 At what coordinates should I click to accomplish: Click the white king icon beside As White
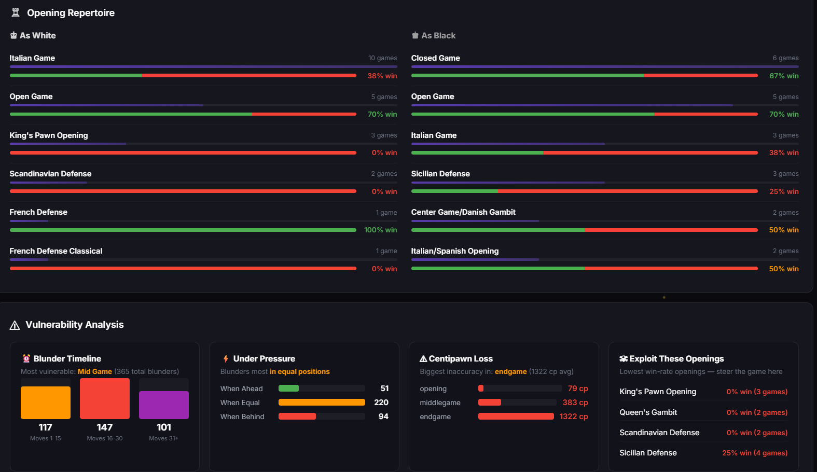click(13, 35)
